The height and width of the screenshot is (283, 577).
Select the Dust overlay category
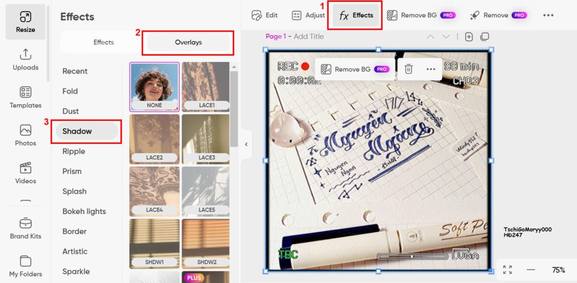point(70,111)
